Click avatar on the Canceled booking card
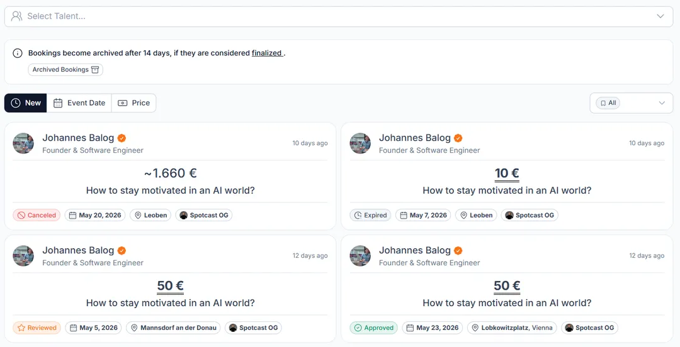Image resolution: width=680 pixels, height=347 pixels. click(x=23, y=143)
